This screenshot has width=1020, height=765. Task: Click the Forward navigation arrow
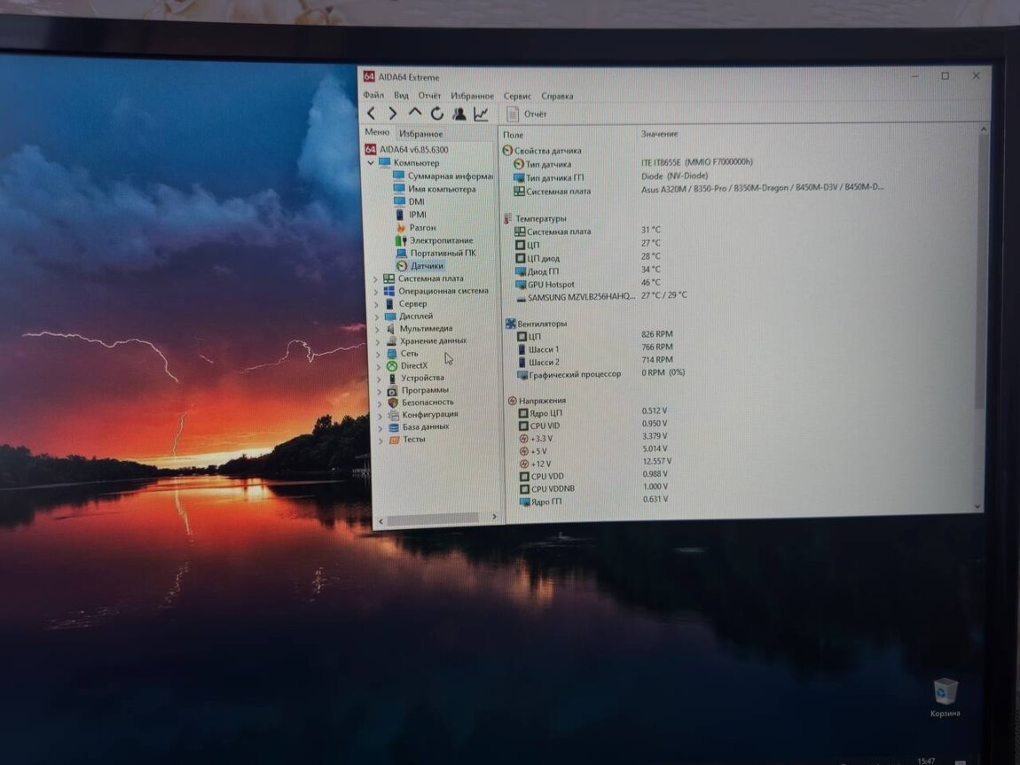pos(393,113)
